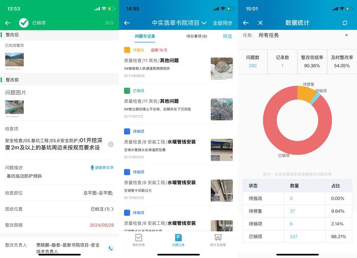Tap the green checkmark 已销项 status icon
Viewport: 357px width, 258px height.
(x=24, y=23)
